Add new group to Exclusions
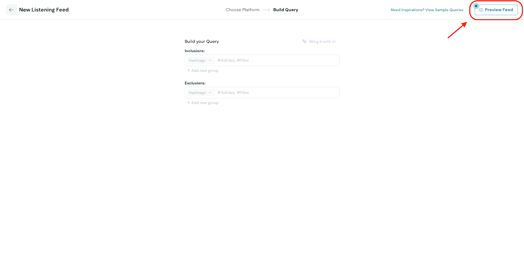The image size is (524, 261). coord(205,103)
